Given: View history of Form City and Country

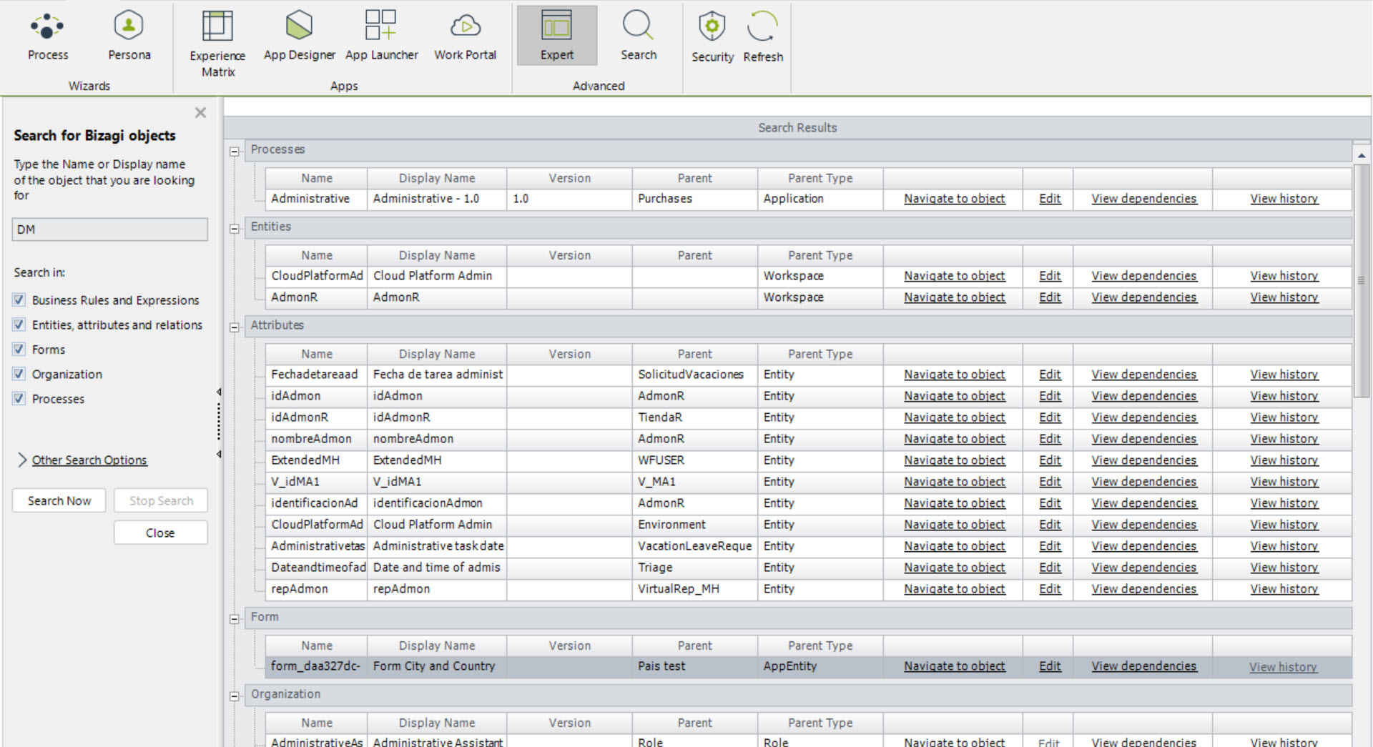Looking at the screenshot, I should [x=1283, y=667].
